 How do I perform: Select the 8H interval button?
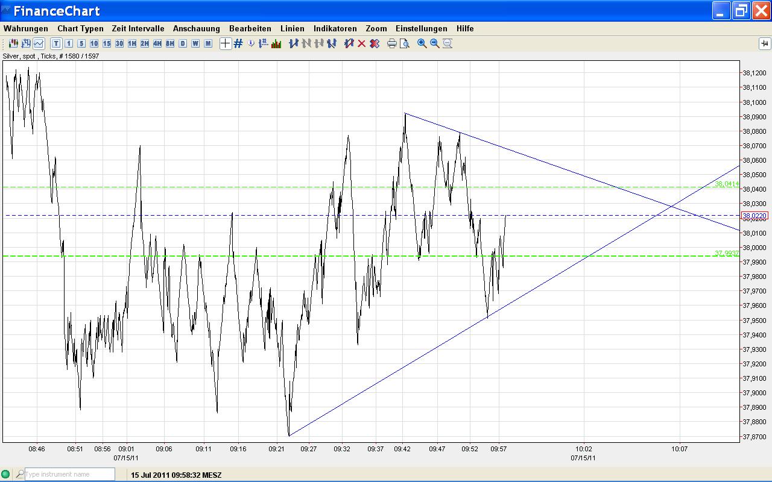[x=170, y=43]
